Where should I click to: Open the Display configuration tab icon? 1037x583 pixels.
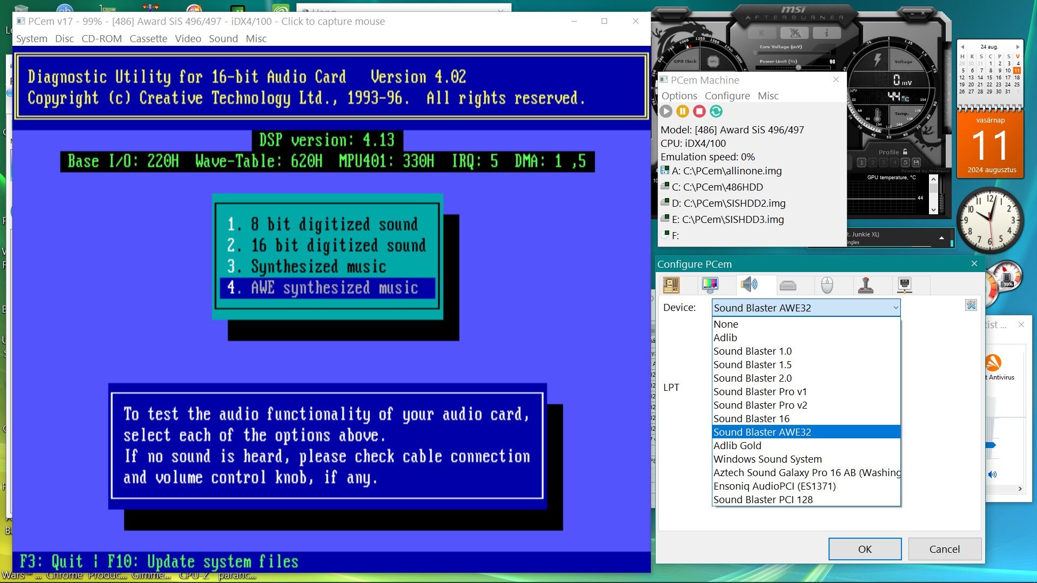click(x=710, y=284)
